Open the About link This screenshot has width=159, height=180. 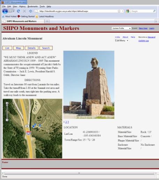[125, 37]
